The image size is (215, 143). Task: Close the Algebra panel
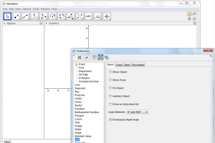41,23
